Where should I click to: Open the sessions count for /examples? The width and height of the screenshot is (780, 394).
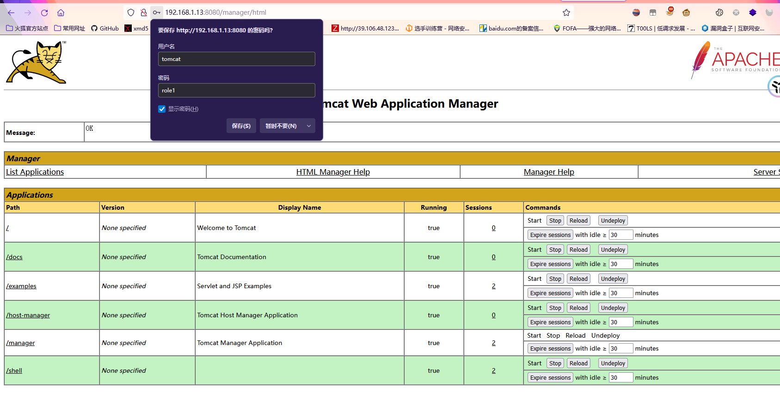493,286
